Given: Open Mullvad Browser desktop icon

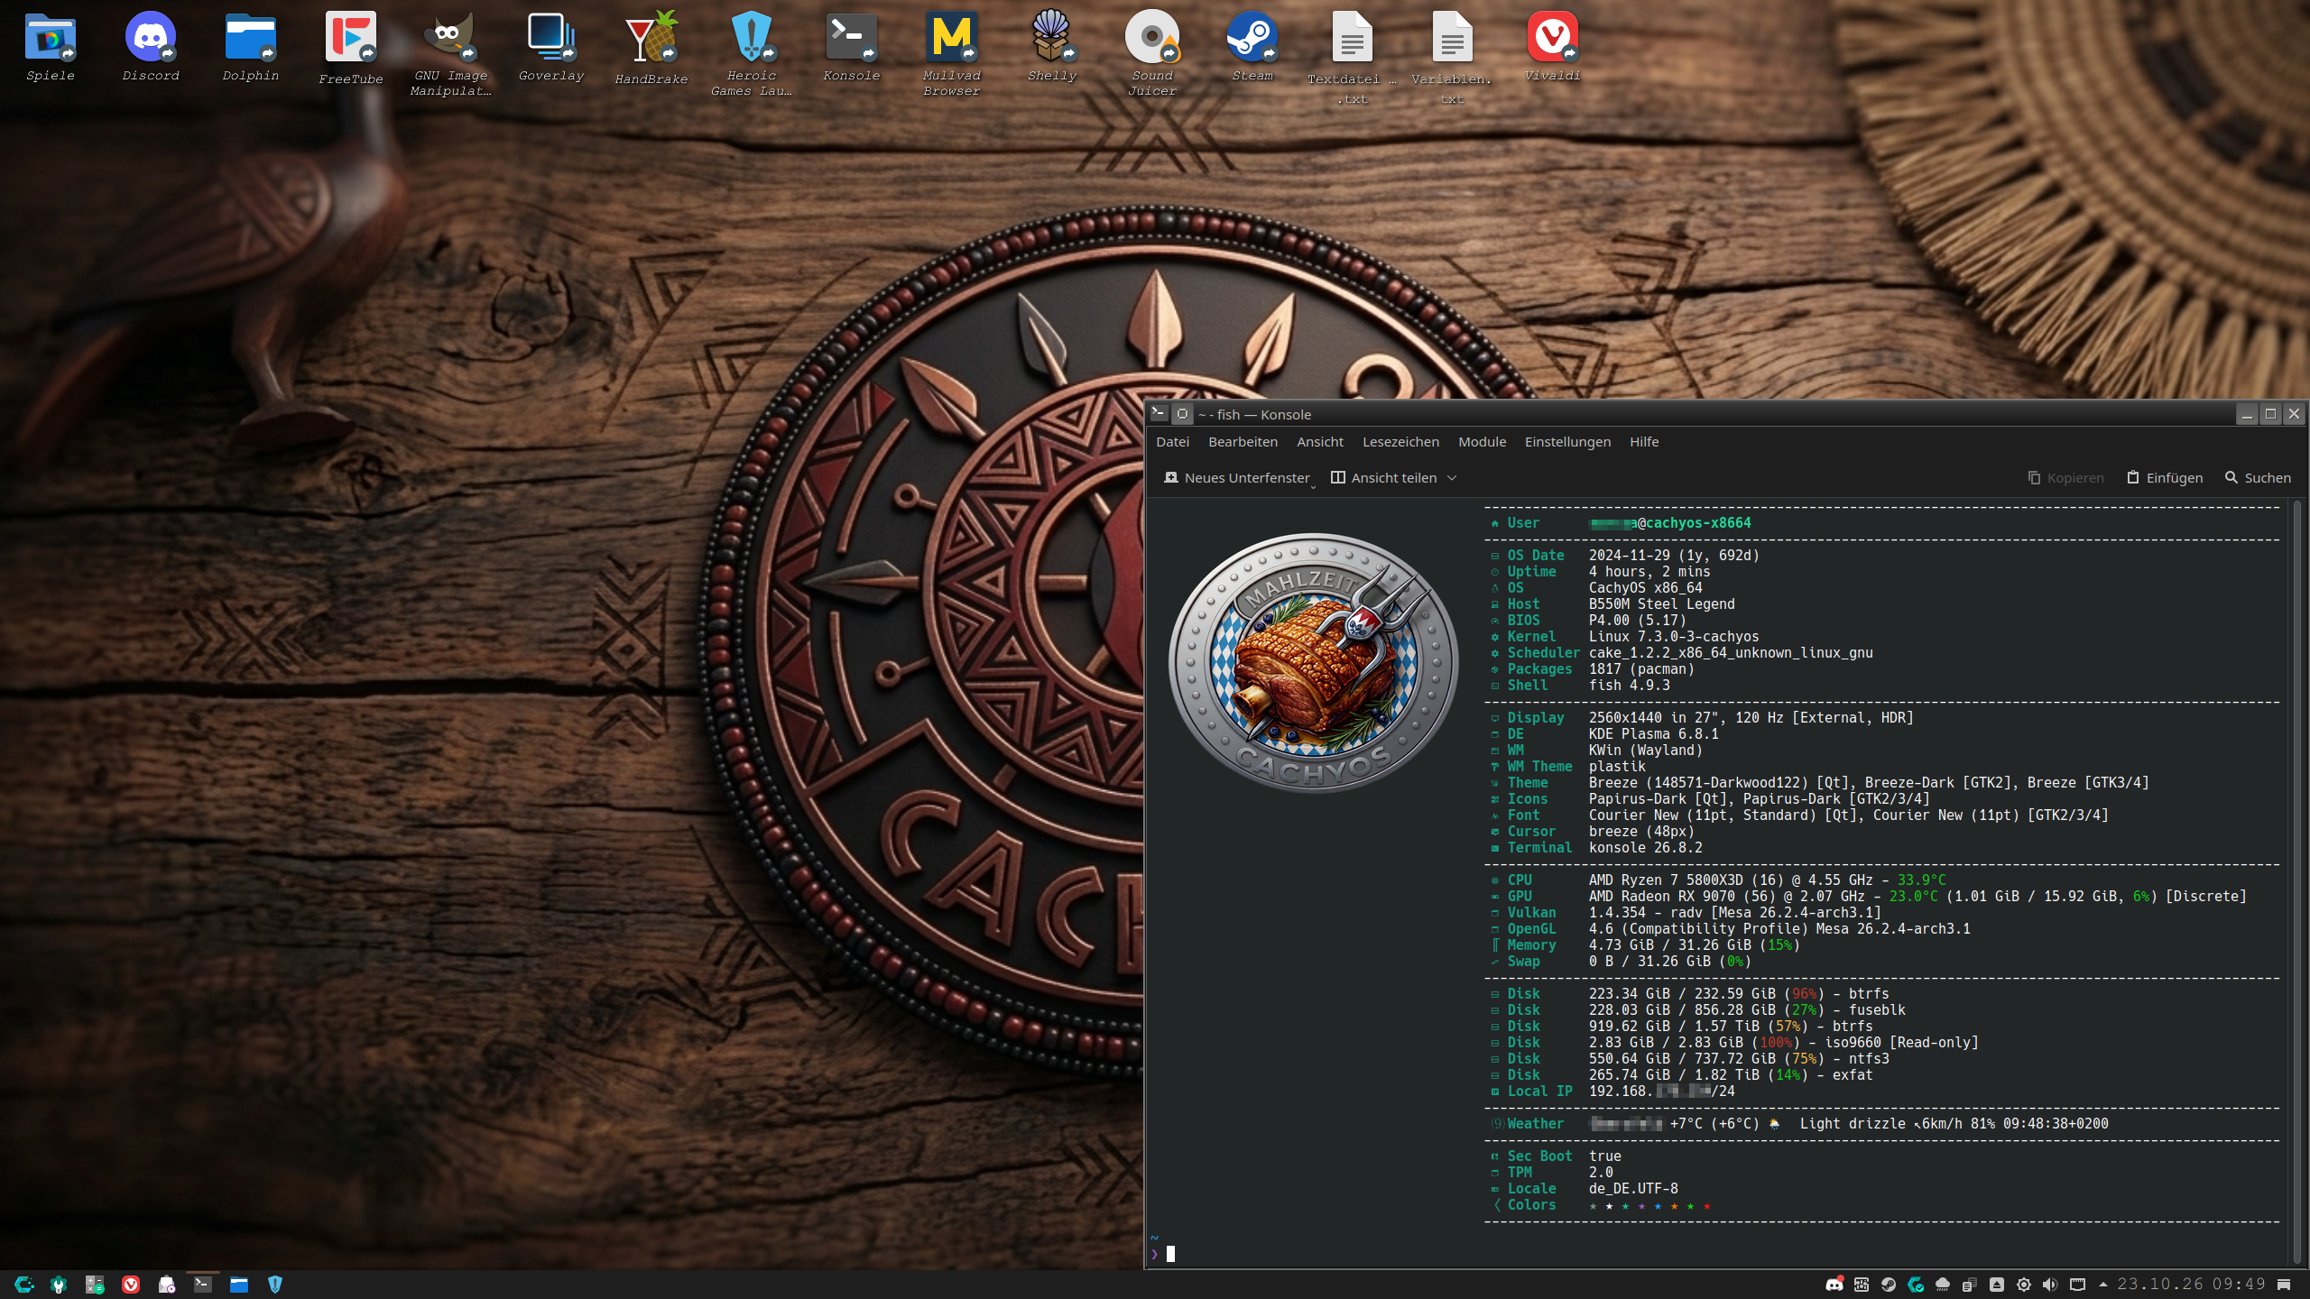Looking at the screenshot, I should (952, 54).
